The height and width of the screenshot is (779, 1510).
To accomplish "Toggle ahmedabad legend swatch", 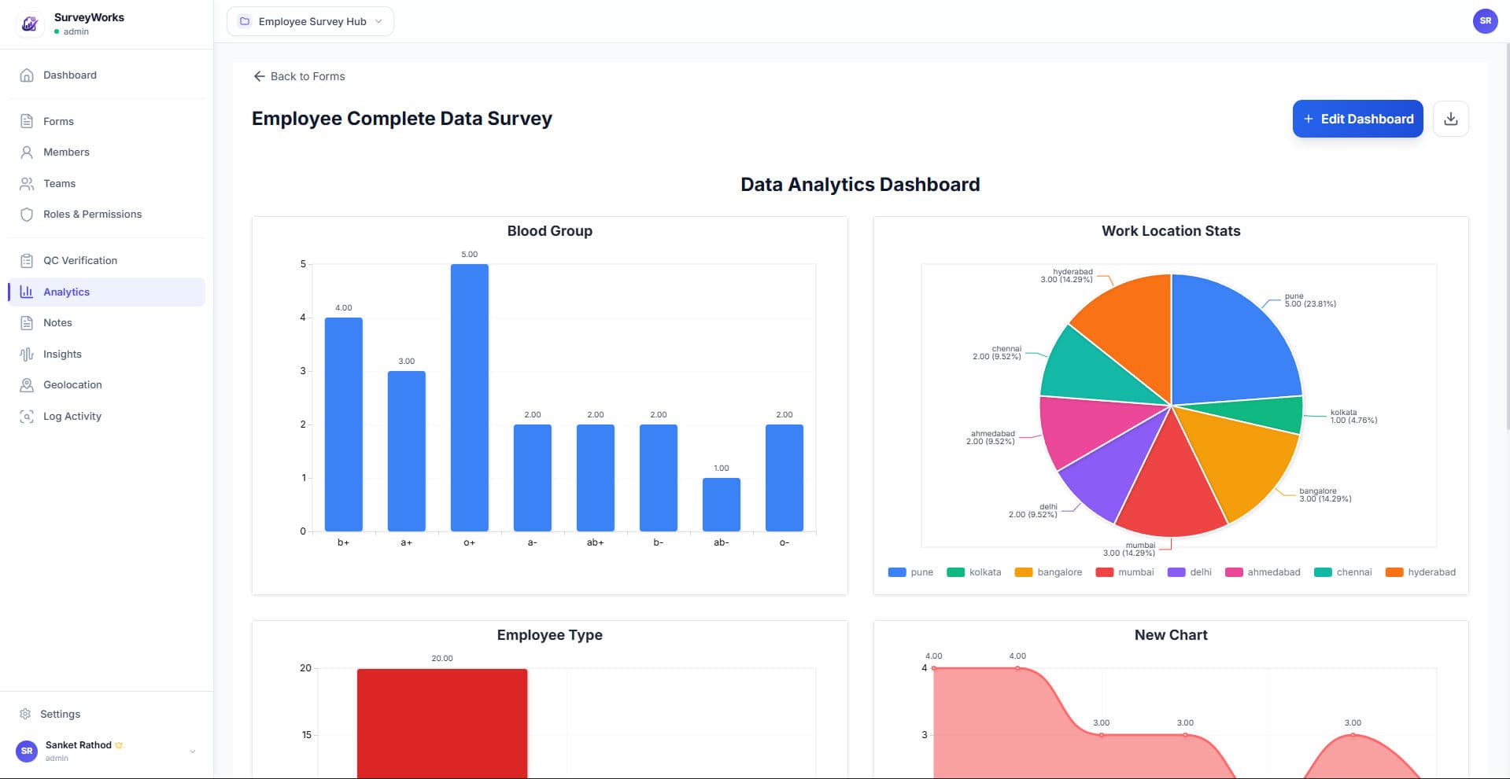I will click(x=1234, y=572).
